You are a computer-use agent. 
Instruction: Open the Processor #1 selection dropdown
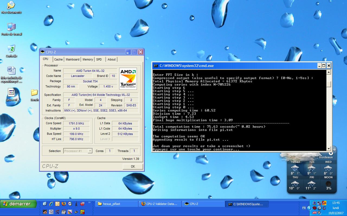[x=90, y=151]
